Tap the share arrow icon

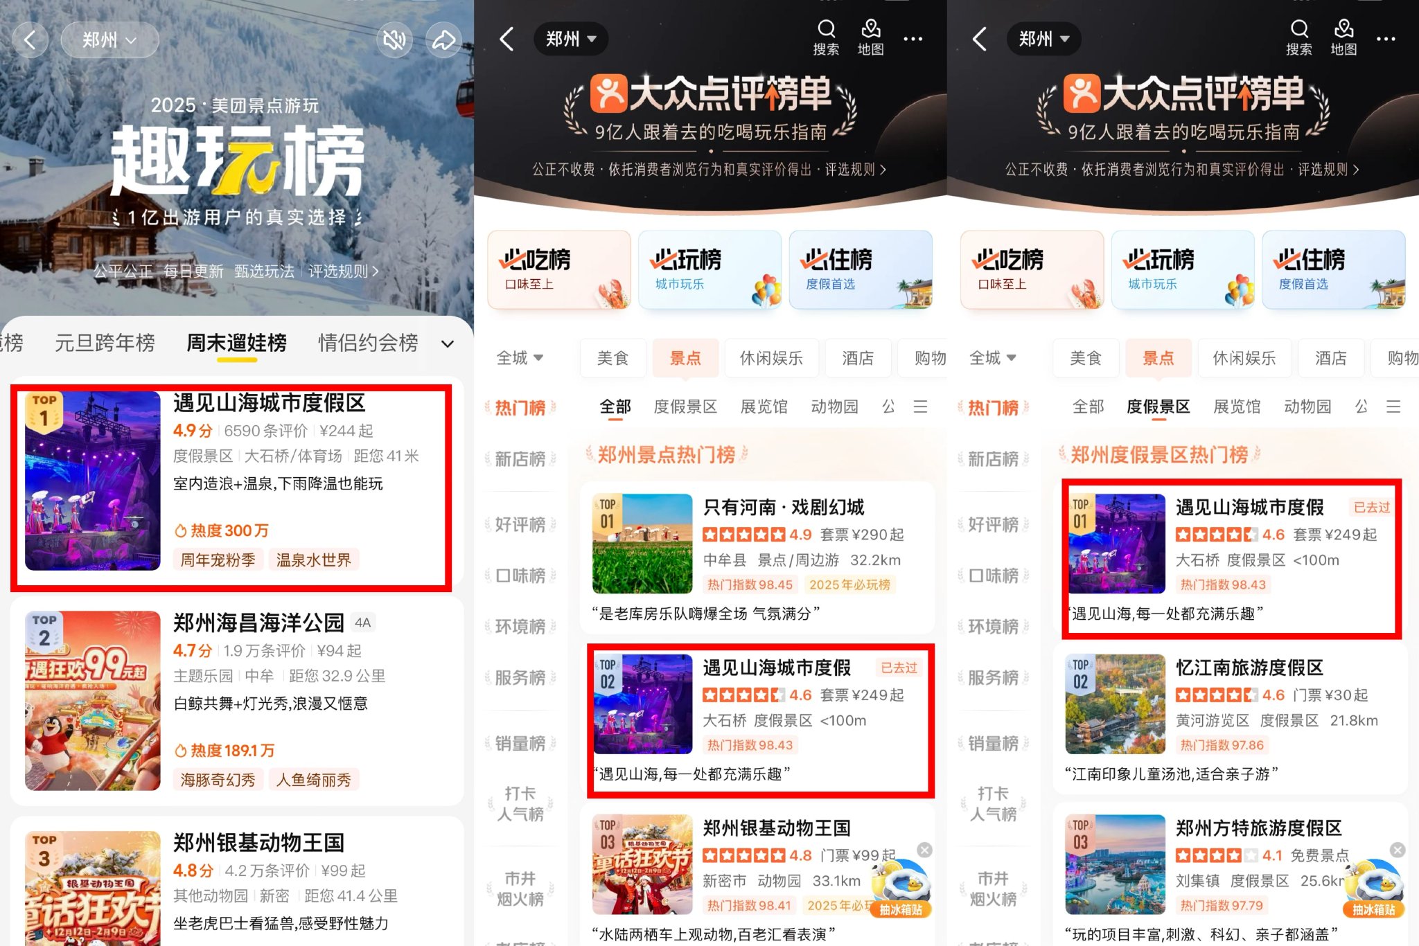point(443,40)
